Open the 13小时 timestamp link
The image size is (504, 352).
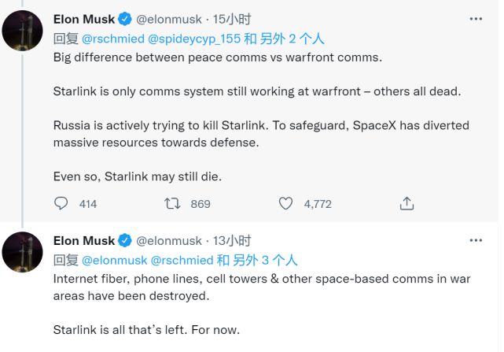234,241
